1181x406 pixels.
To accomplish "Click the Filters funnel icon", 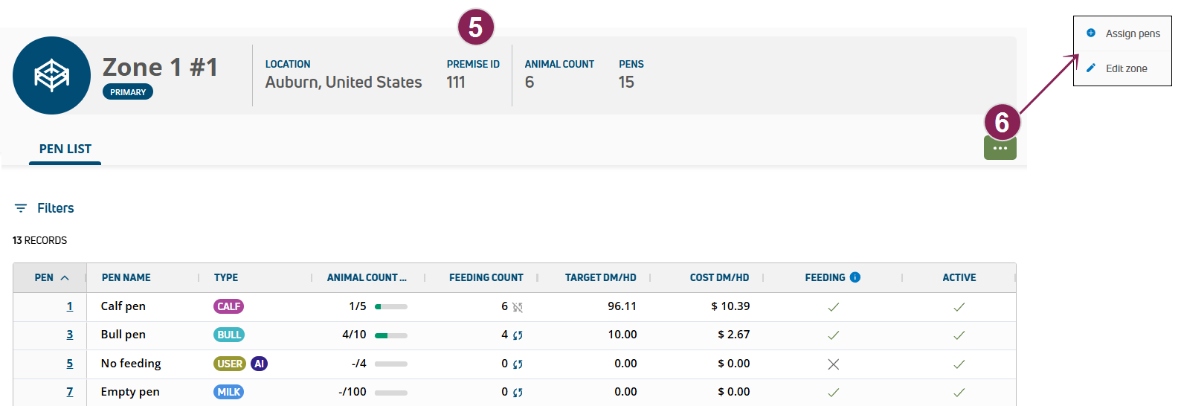I will 21,208.
